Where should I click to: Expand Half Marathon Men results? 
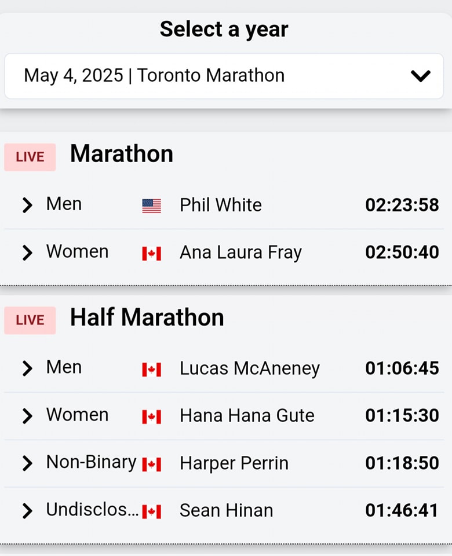(x=27, y=368)
